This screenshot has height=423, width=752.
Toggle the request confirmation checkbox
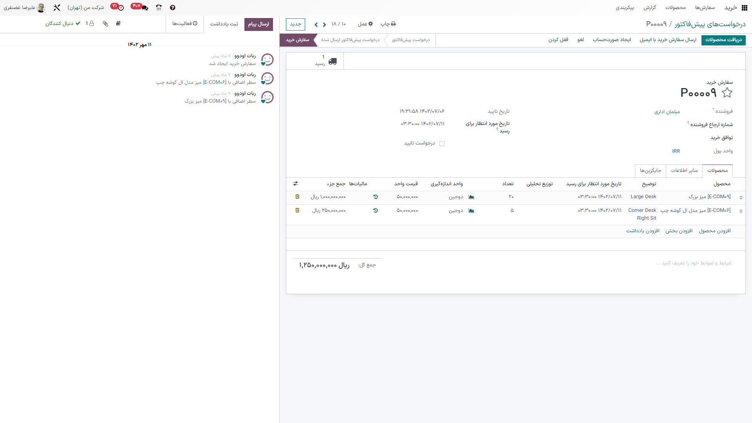[x=442, y=143]
